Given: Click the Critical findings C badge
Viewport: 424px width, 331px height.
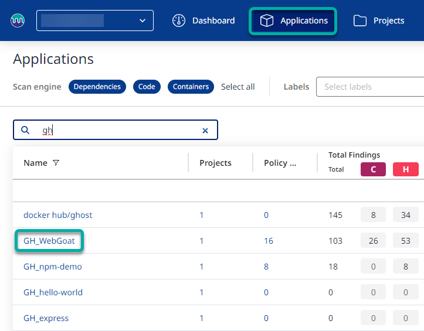Looking at the screenshot, I should (x=373, y=169).
